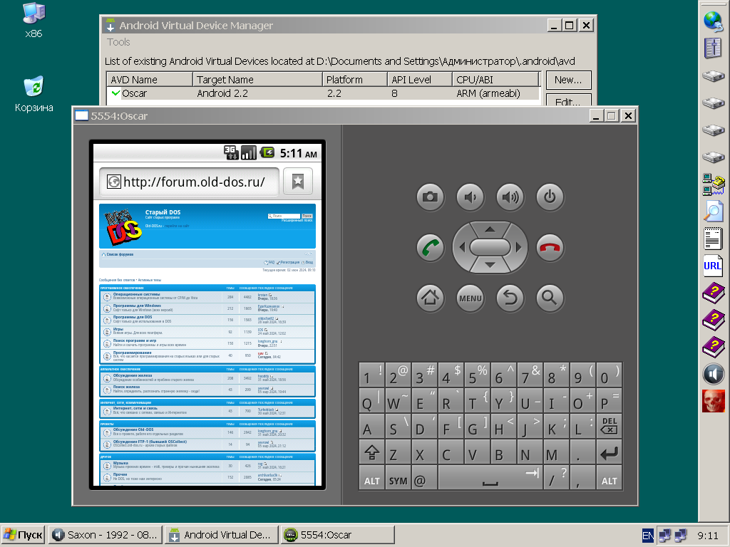This screenshot has height=547, width=730.
Task: Click the emulator Back button
Action: click(x=510, y=298)
